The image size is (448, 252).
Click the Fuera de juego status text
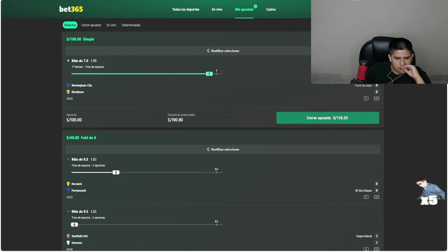pyautogui.click(x=363, y=85)
